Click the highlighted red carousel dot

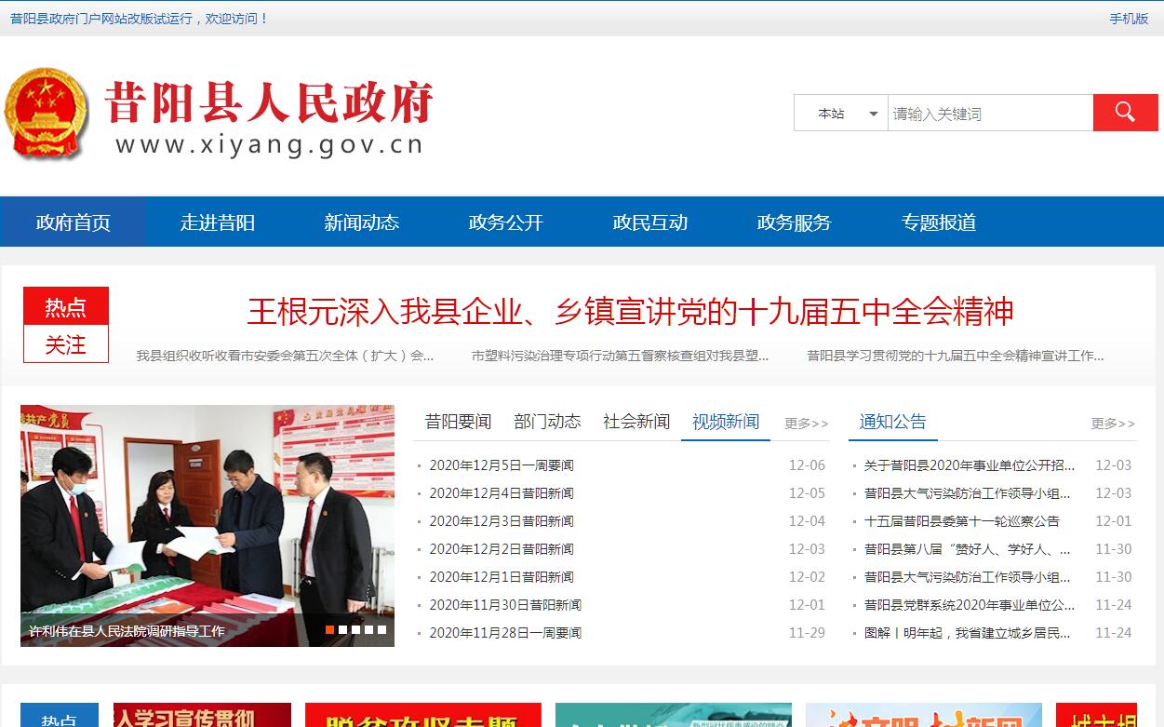pyautogui.click(x=329, y=629)
